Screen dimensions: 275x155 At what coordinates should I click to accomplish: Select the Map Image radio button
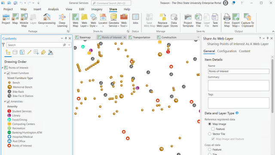pos(210,124)
